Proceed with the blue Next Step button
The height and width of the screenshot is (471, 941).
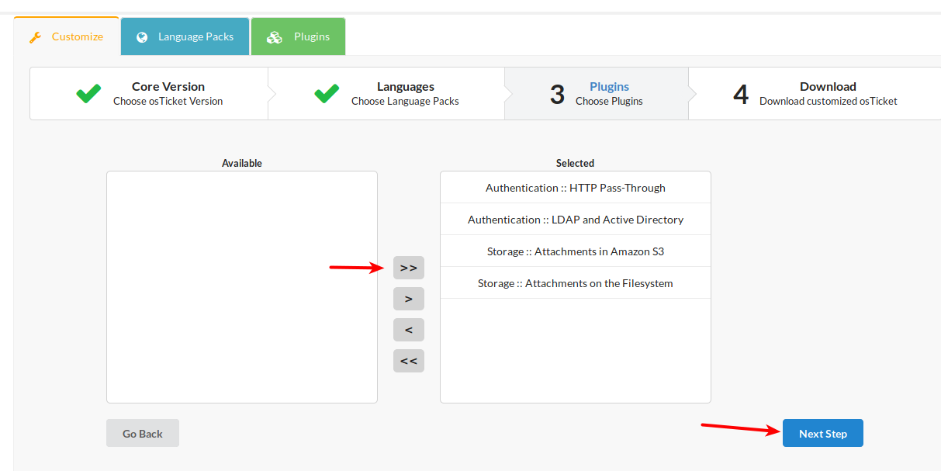tap(822, 434)
